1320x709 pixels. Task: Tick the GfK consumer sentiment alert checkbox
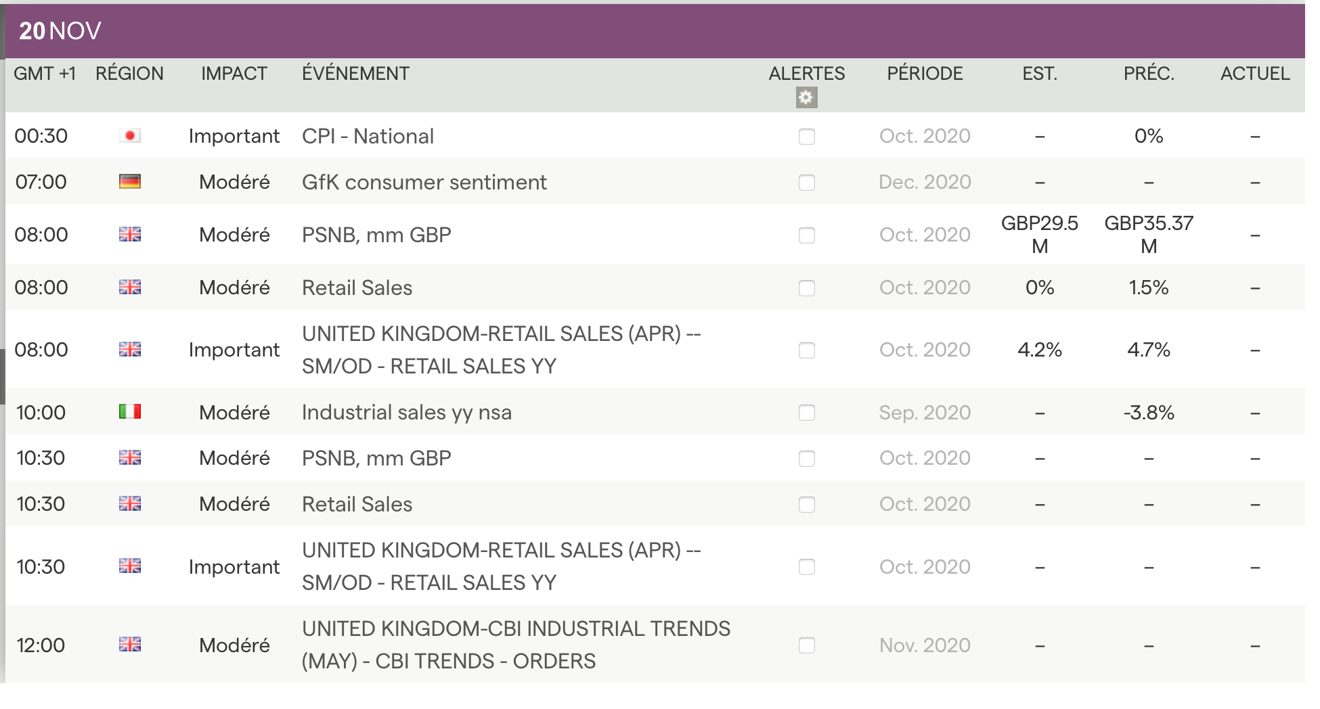coord(806,183)
